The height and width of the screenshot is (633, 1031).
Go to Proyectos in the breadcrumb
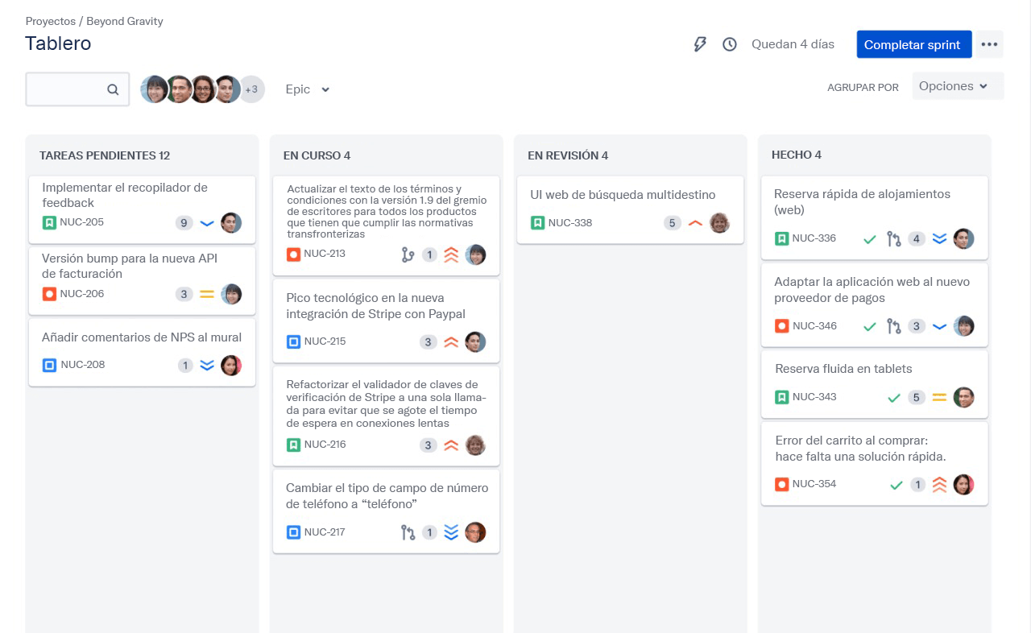[50, 21]
